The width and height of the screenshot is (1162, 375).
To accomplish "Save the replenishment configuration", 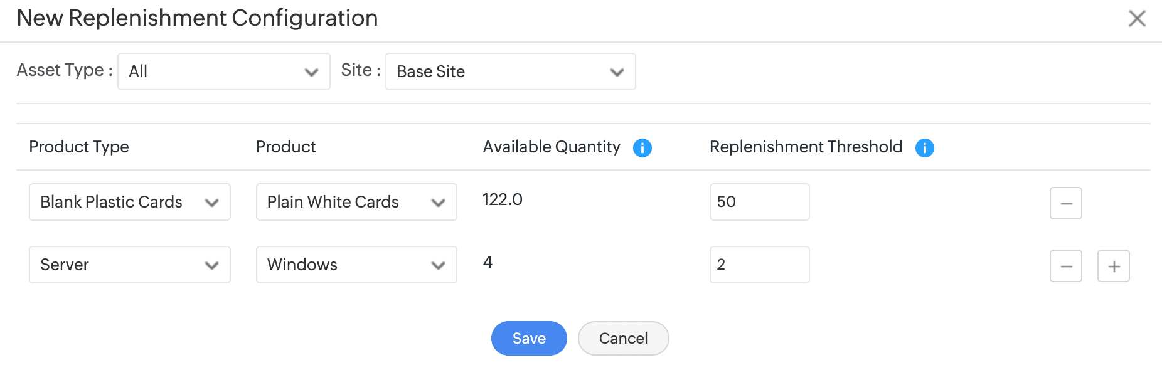I will pos(528,339).
